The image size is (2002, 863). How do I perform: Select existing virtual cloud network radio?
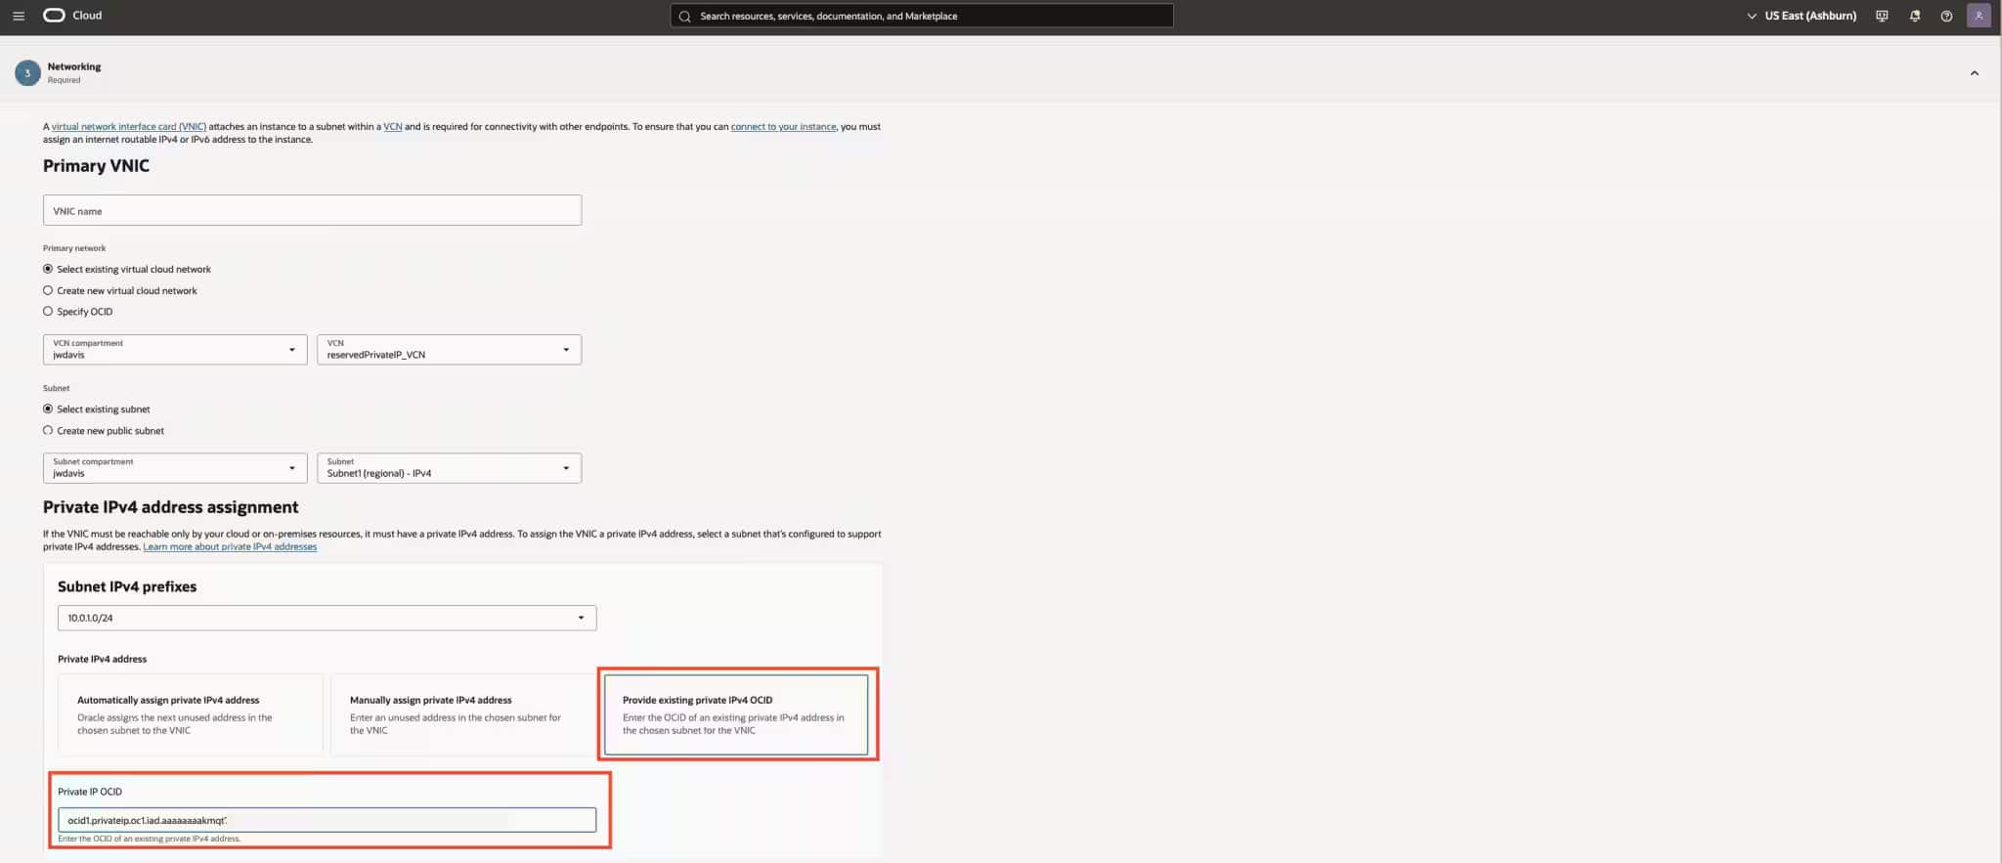coord(48,269)
